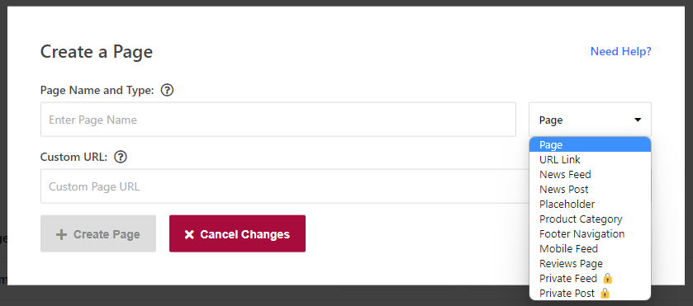The width and height of the screenshot is (693, 306).
Task: Choose Footer Navigation from list
Action: point(590,233)
